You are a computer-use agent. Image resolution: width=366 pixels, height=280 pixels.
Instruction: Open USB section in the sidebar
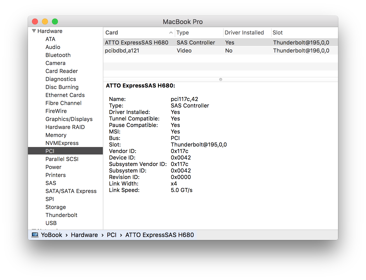51,223
